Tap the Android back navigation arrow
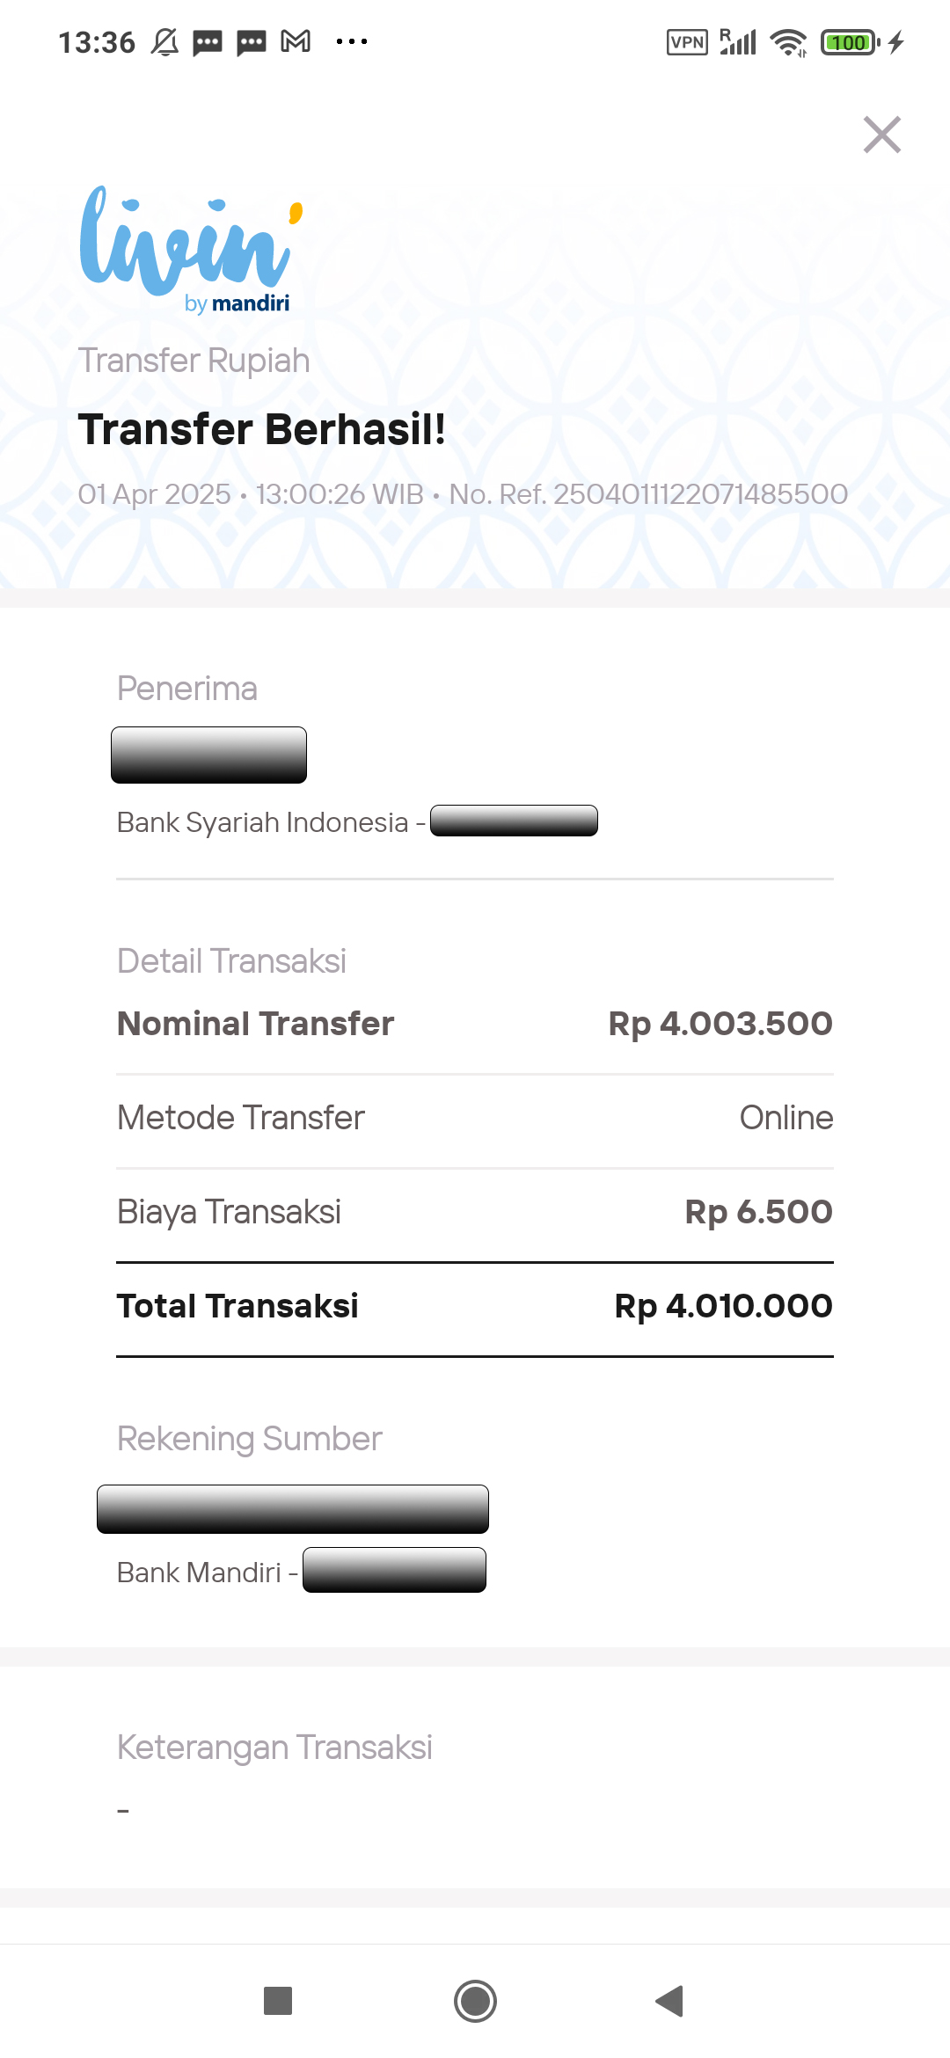950x2058 pixels. click(x=669, y=2001)
